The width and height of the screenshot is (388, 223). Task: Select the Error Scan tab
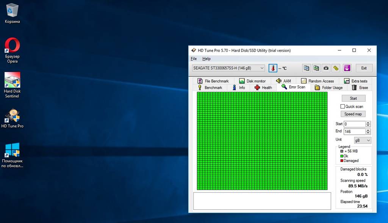[x=294, y=87]
